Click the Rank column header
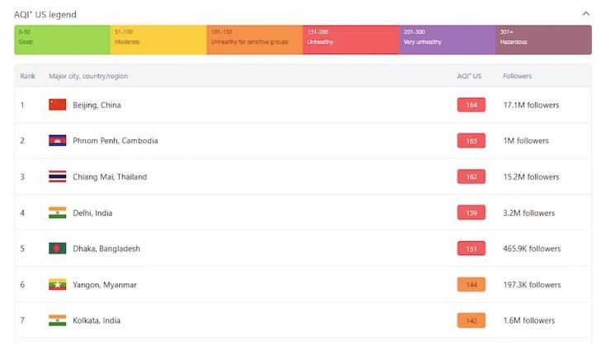The width and height of the screenshot is (615, 345). pyautogui.click(x=28, y=76)
